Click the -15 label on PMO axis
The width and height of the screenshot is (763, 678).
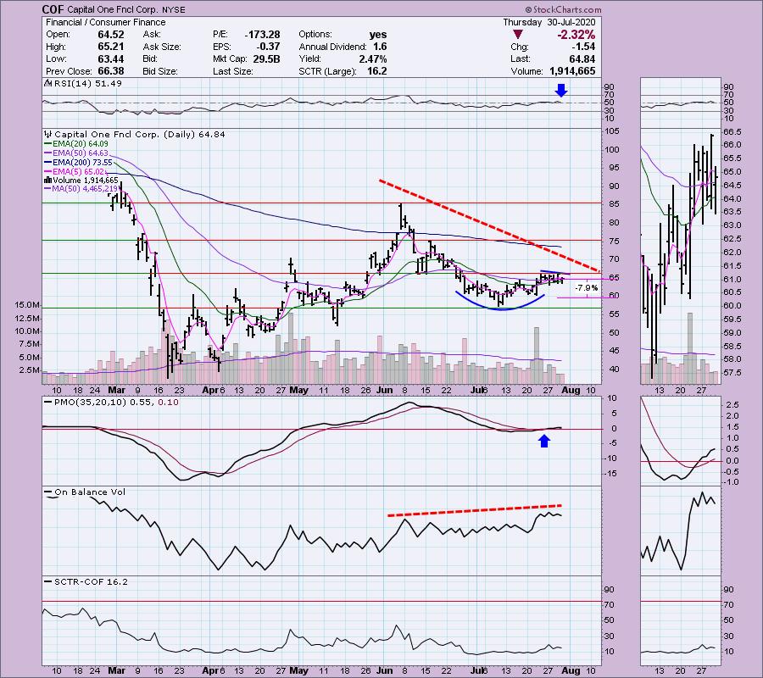610,473
